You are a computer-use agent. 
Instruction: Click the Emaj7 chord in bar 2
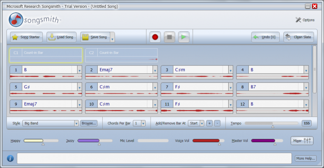point(106,70)
